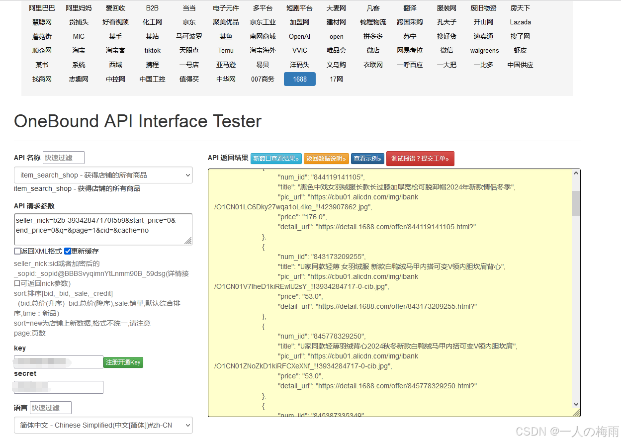Click 新窗口查看结果 button
This screenshot has width=621, height=441.
276,159
